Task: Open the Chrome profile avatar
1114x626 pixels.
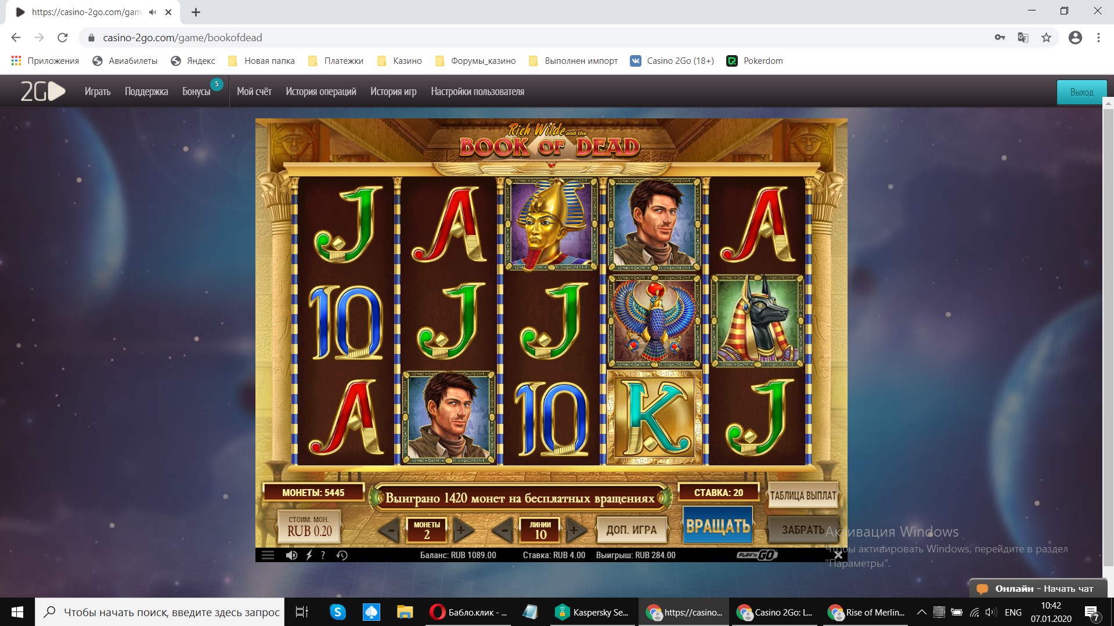Action: tap(1075, 38)
